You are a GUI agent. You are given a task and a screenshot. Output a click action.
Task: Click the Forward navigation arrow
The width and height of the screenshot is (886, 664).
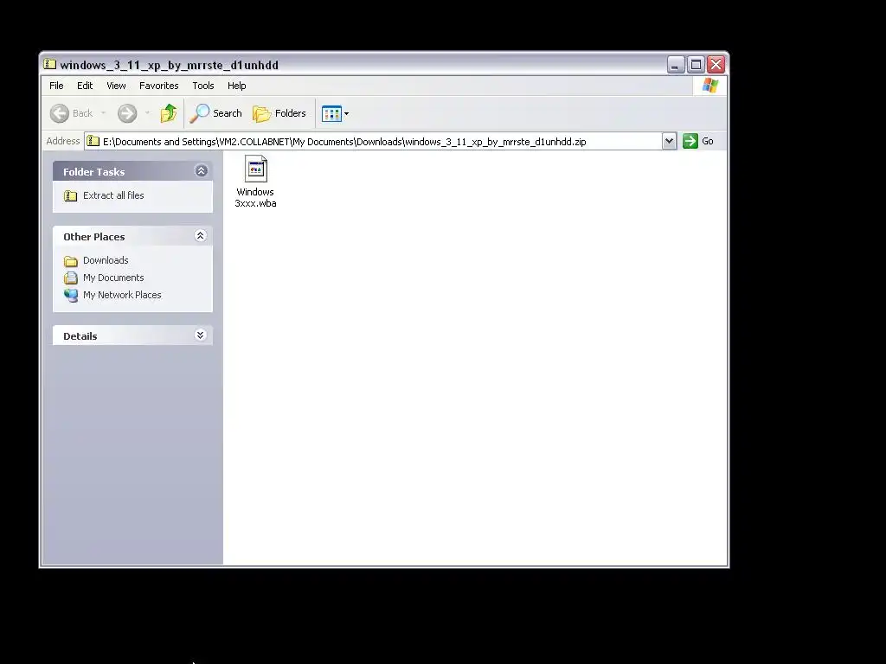[x=127, y=113]
